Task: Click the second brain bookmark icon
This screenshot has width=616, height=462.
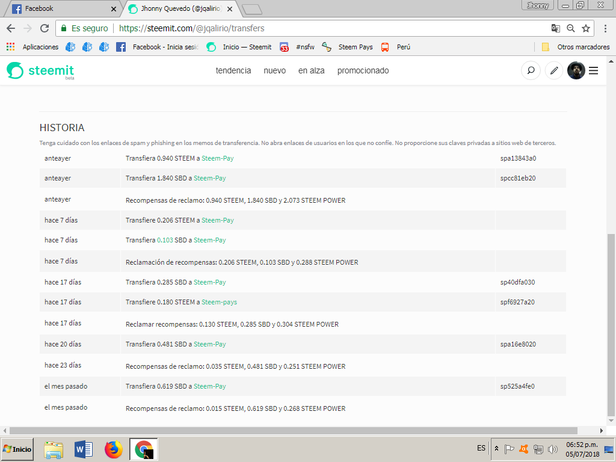Action: 87,47
